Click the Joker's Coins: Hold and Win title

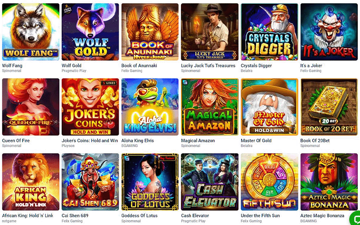coord(90,140)
